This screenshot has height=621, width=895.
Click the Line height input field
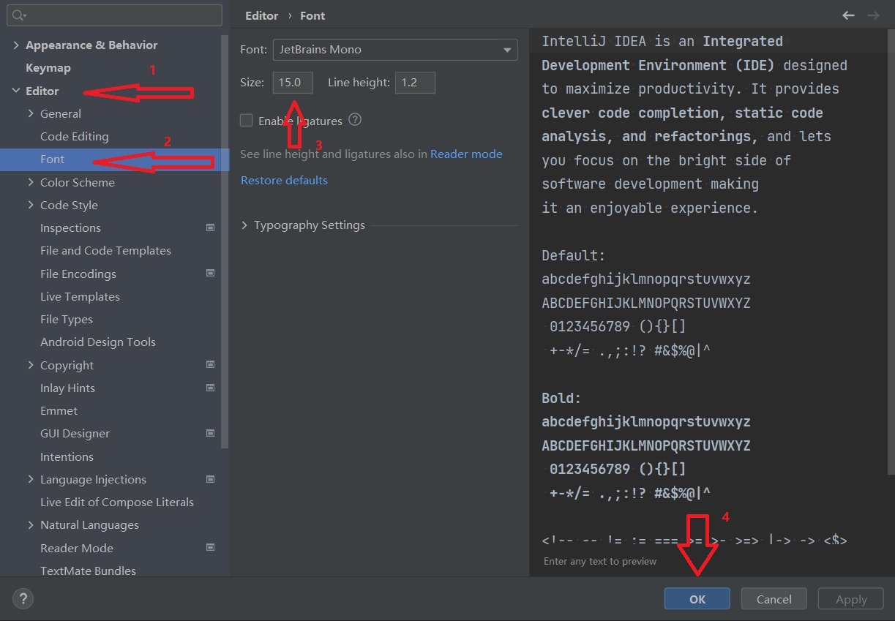415,83
